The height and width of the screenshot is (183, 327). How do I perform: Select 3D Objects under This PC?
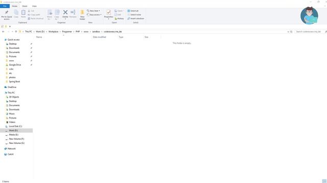14,97
